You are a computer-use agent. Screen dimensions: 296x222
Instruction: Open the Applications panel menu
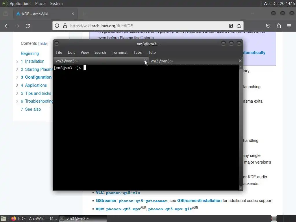tap(21, 3)
